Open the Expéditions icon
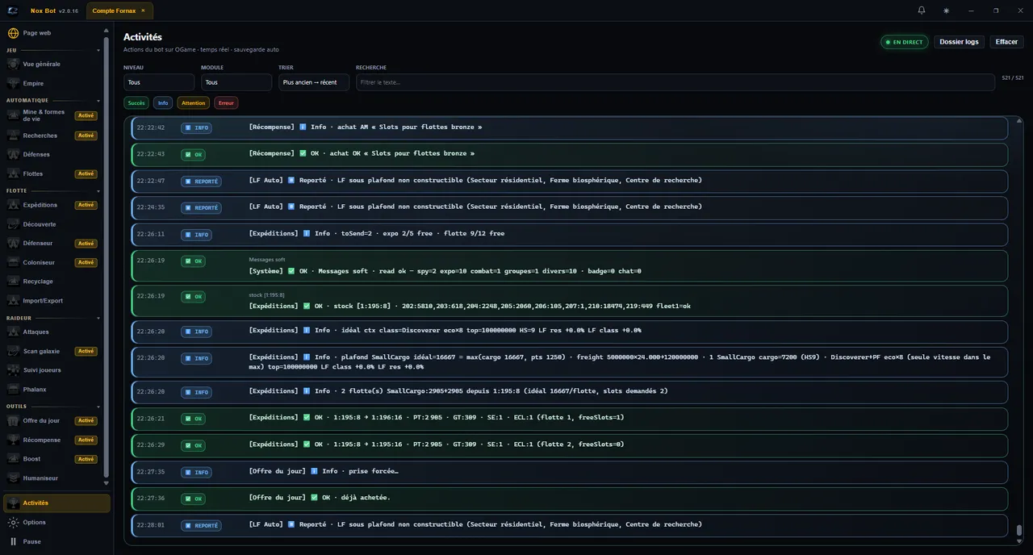Screen dimensions: 1033x555 [13, 205]
